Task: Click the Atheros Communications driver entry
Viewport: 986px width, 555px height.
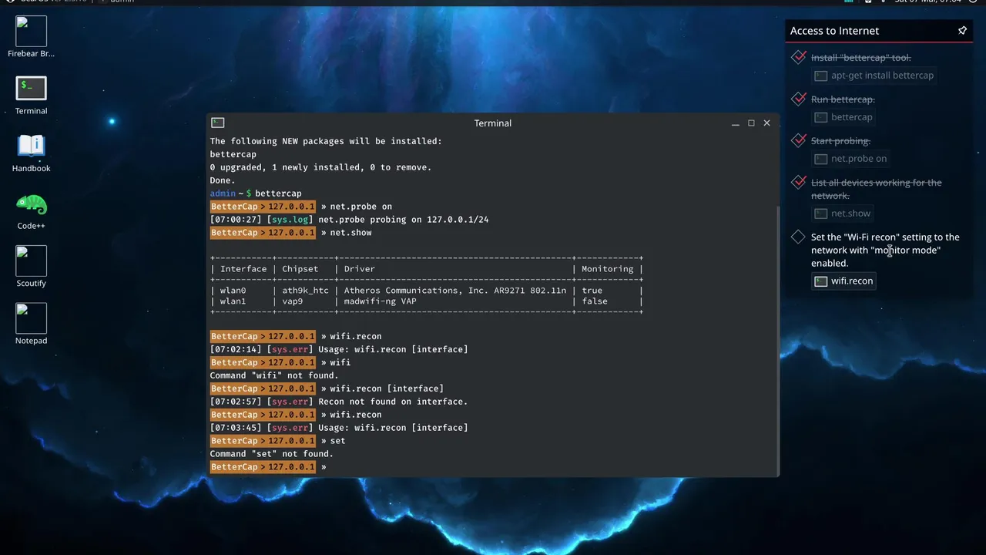Action: point(455,291)
